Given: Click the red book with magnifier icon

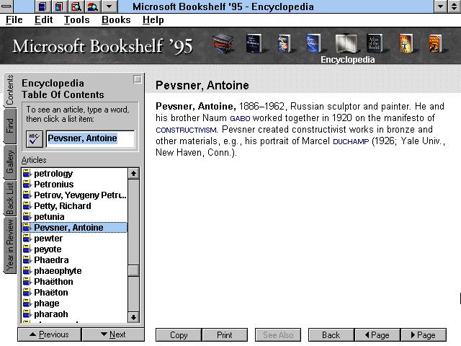Looking at the screenshot, I should click(x=76, y=6).
